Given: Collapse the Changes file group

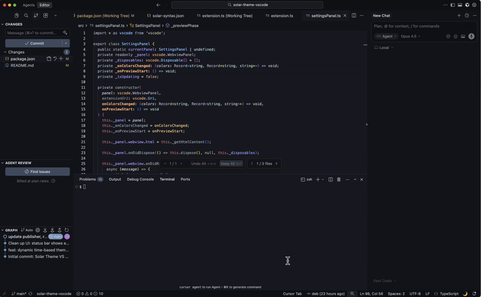Looking at the screenshot, I should point(16,52).
